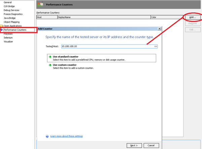This screenshot has width=202, height=149.
Task: Select Java Bridge in the tree
Action: [10, 18]
